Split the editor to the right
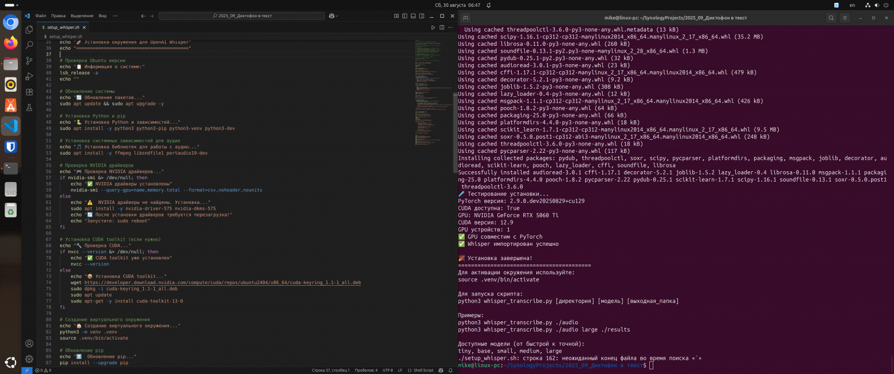 click(442, 27)
